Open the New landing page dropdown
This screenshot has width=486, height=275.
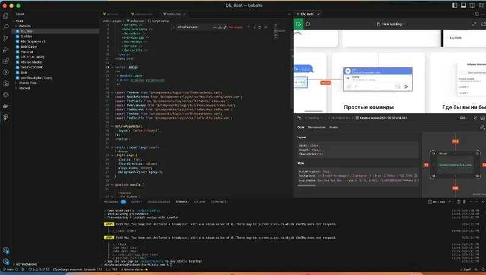pyautogui.click(x=391, y=24)
